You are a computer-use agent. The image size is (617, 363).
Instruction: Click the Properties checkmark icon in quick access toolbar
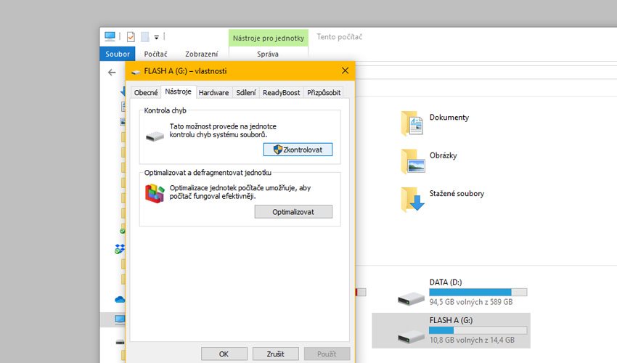click(131, 36)
